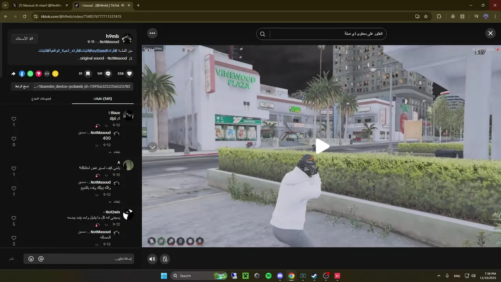Open the Chrome extensions puzzle icon
This screenshot has width=501, height=282.
[x=439, y=16]
